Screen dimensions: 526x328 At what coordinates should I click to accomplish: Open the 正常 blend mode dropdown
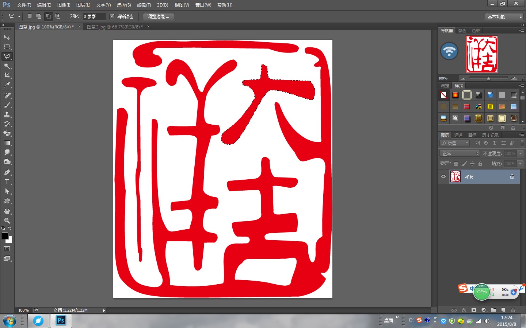click(x=460, y=153)
